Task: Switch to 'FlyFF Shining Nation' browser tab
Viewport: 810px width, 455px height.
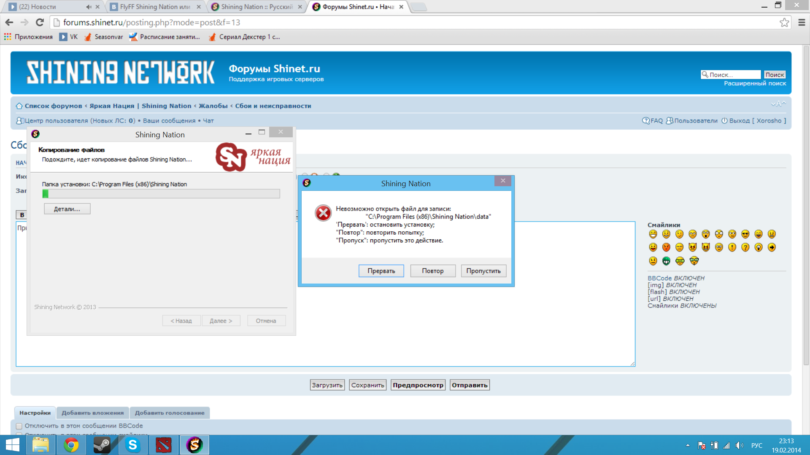Action: [155, 7]
